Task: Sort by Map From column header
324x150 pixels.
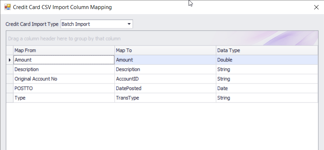Action: pos(64,50)
